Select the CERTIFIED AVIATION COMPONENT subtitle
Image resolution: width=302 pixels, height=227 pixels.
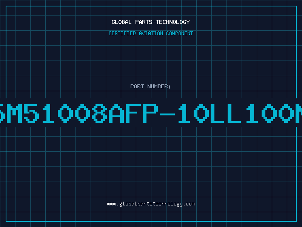[151, 33]
